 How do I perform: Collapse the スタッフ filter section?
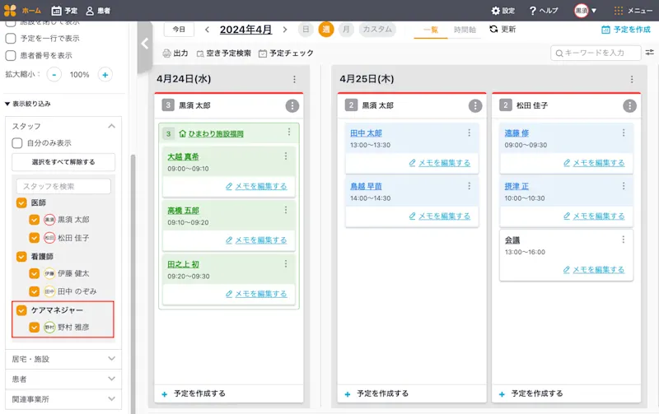click(111, 126)
